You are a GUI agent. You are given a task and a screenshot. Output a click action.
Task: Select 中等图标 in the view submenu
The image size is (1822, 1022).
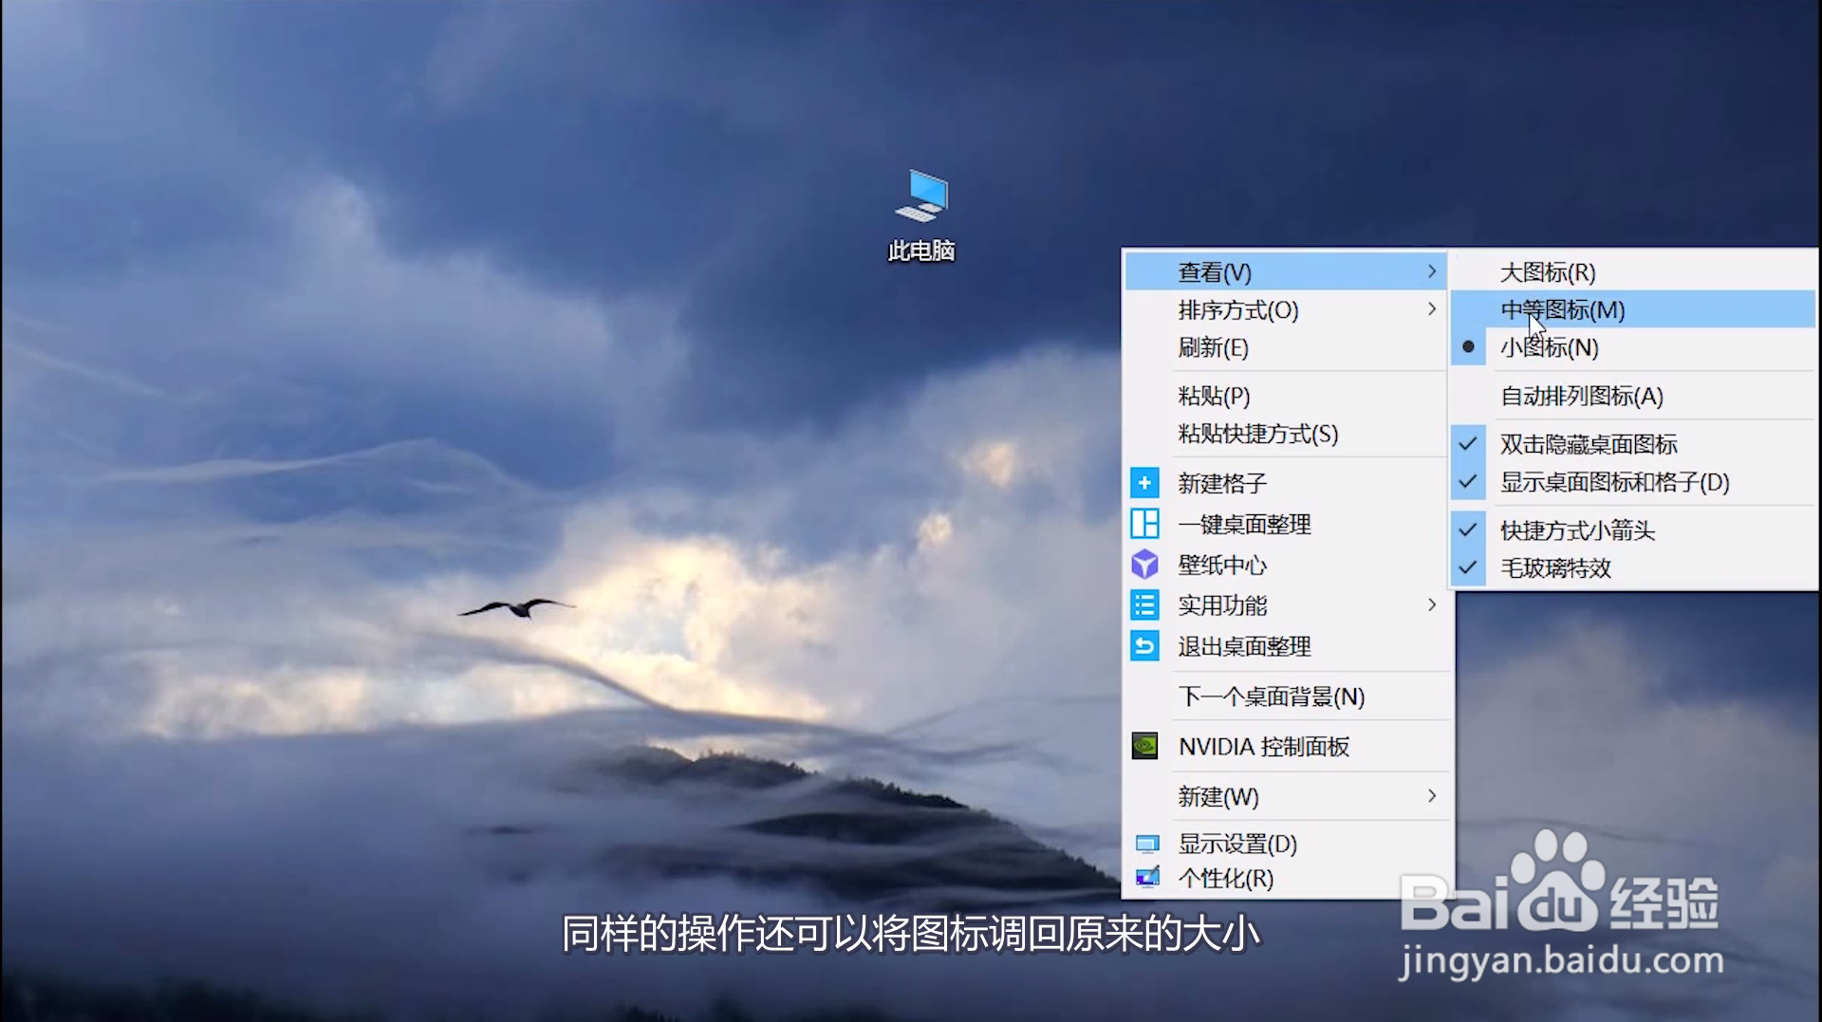pos(1561,309)
